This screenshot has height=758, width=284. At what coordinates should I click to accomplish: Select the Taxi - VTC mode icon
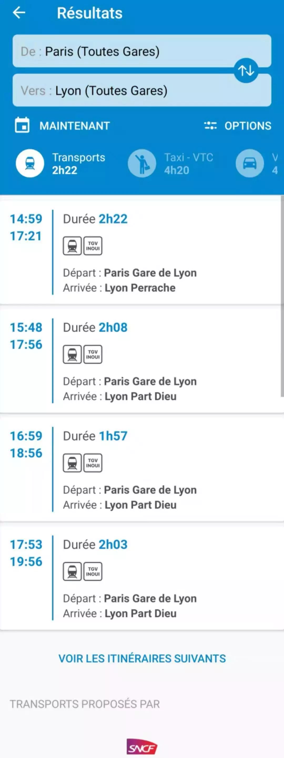[142, 163]
